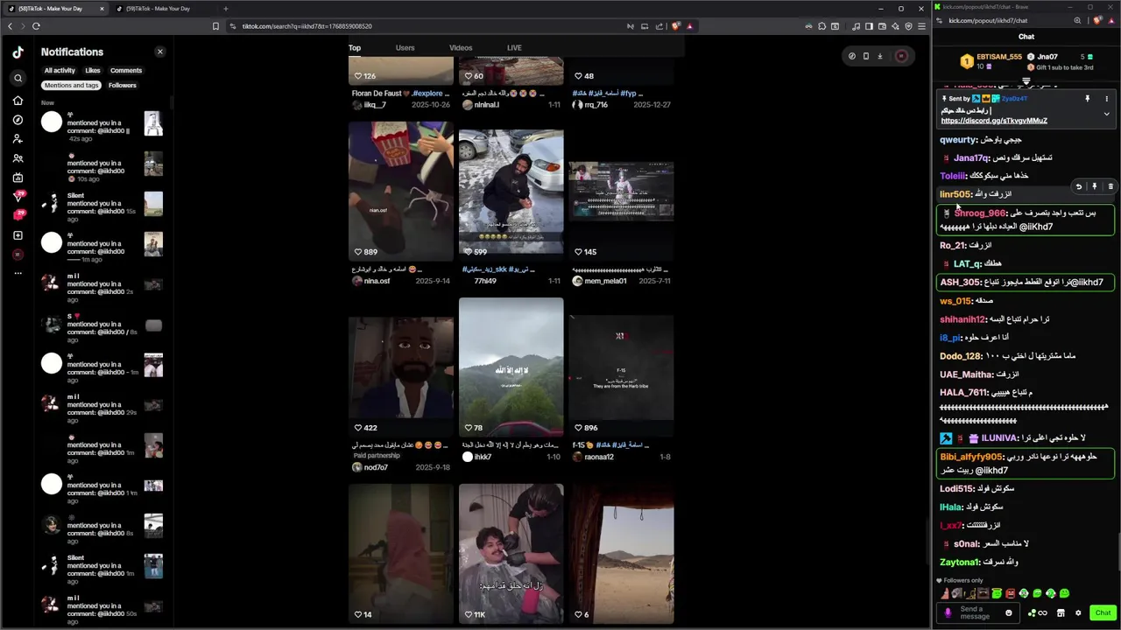Toggle the browser sidebar panel icon

point(869,26)
